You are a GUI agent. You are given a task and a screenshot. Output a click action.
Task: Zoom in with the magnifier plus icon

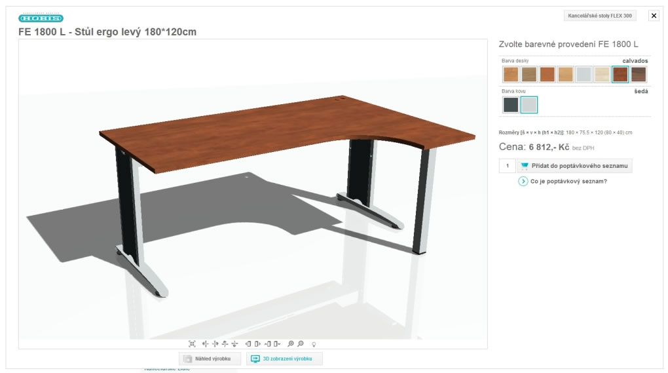pos(291,344)
